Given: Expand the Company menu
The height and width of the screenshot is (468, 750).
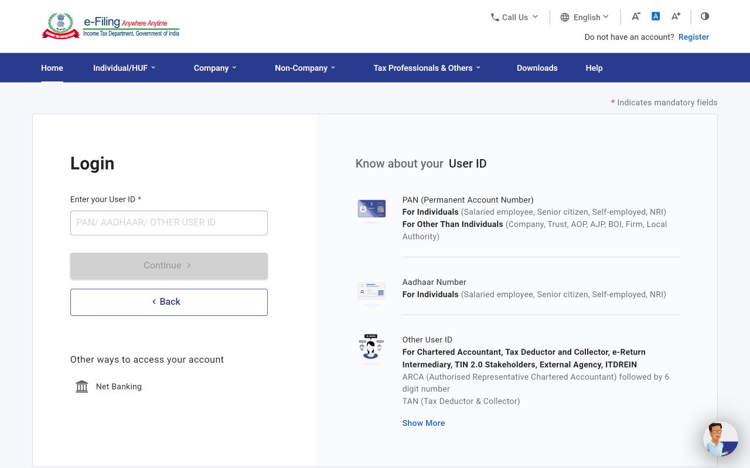Looking at the screenshot, I should (215, 68).
